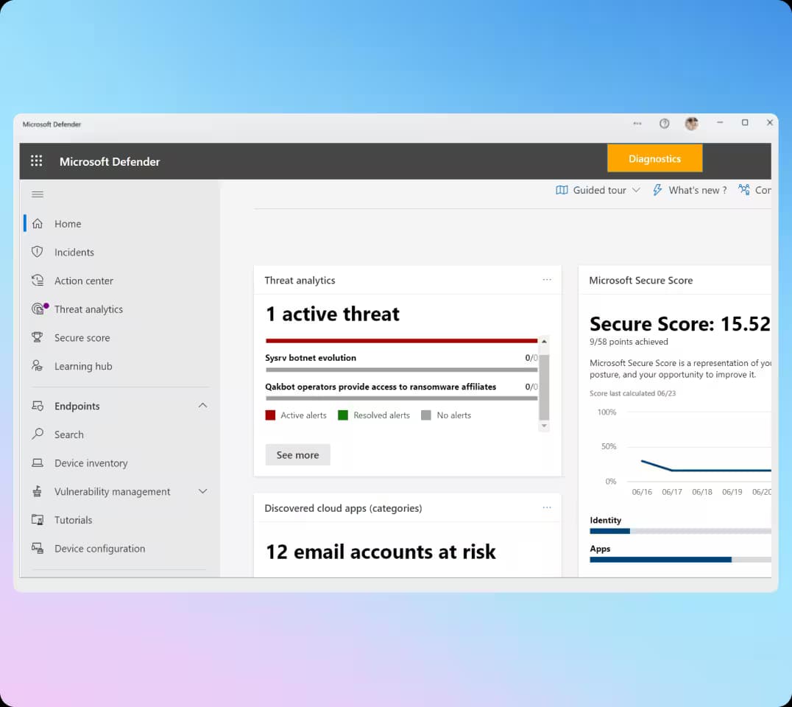Click 12 email accounts at risk heading

coord(381,552)
